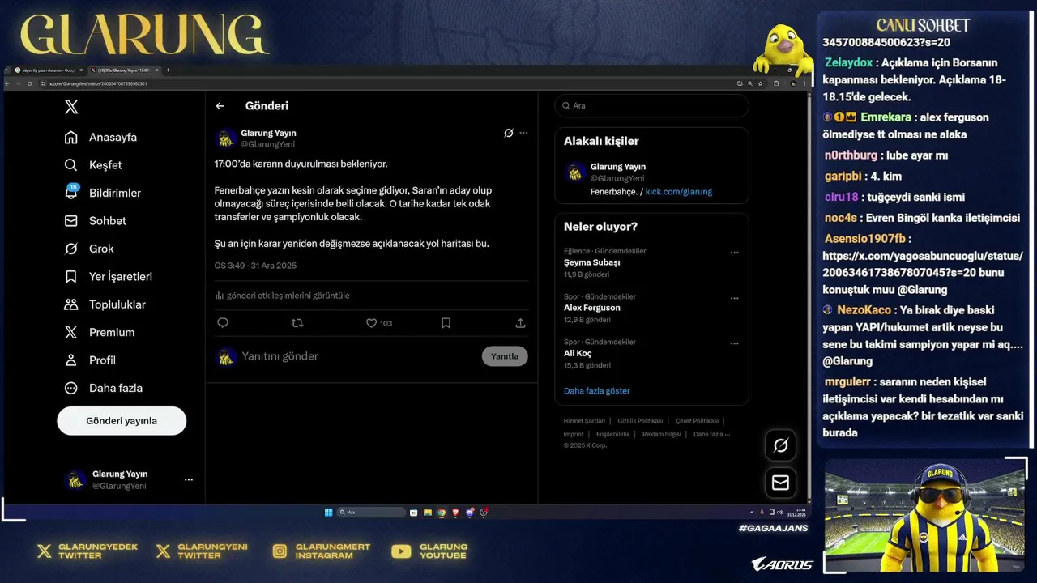
Task: Open the Gizlilik Politikası footer link
Action: 640,421
